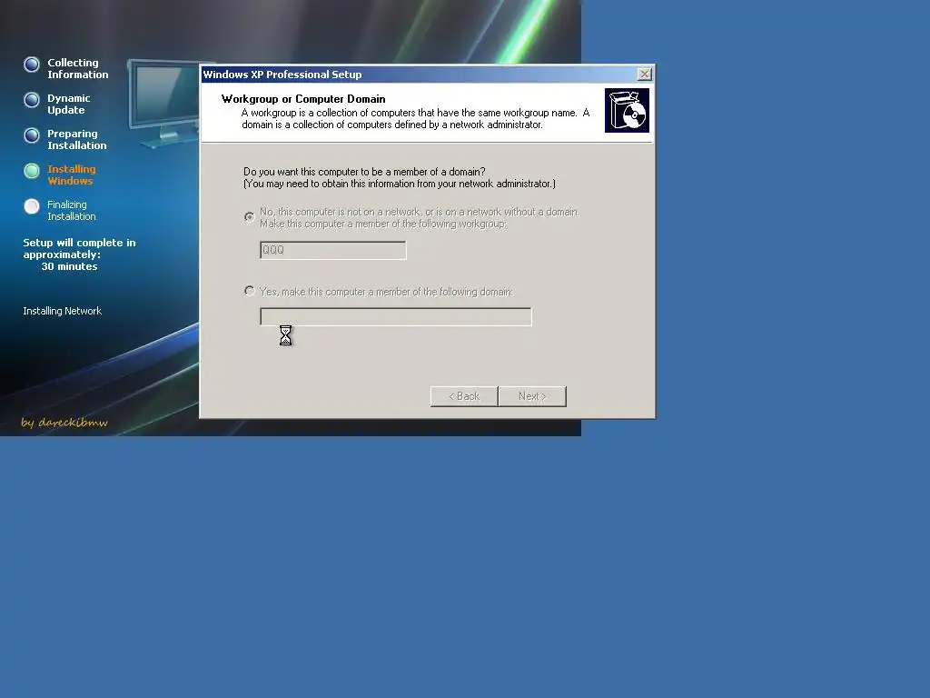Viewport: 930px width, 698px height.
Task: Click the empty domain name input field
Action: [396, 316]
